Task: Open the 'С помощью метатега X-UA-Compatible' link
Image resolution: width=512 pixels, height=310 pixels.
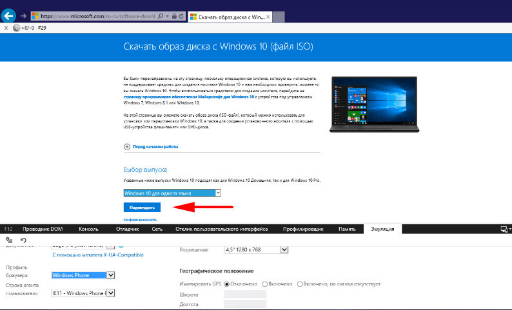Action: (x=98, y=255)
